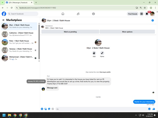Image resolution: width=158 pixels, height=118 pixels.
Task: Choose a GIF icon in composer
Action: point(53,109)
